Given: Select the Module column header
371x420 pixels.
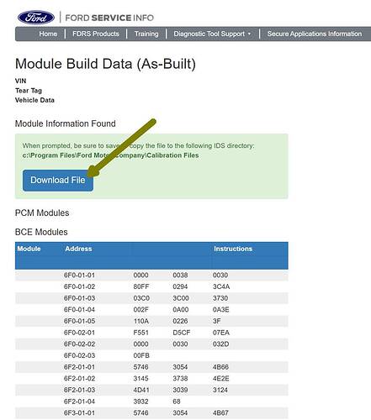Looking at the screenshot, I should point(29,249).
